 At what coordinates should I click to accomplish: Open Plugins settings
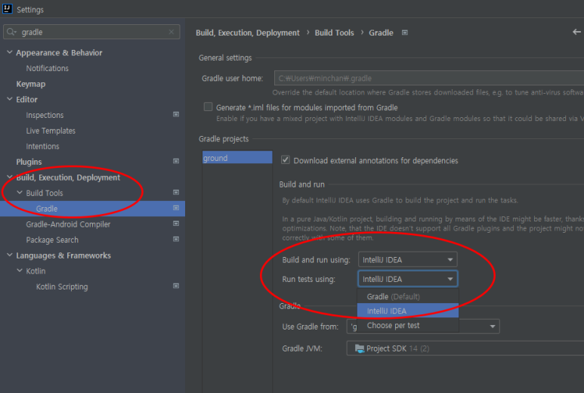(x=29, y=162)
